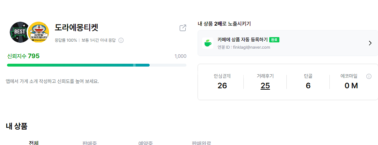This screenshot has width=378, height=145.
Task: Click the info icon beside response time
Action: pyautogui.click(x=121, y=40)
